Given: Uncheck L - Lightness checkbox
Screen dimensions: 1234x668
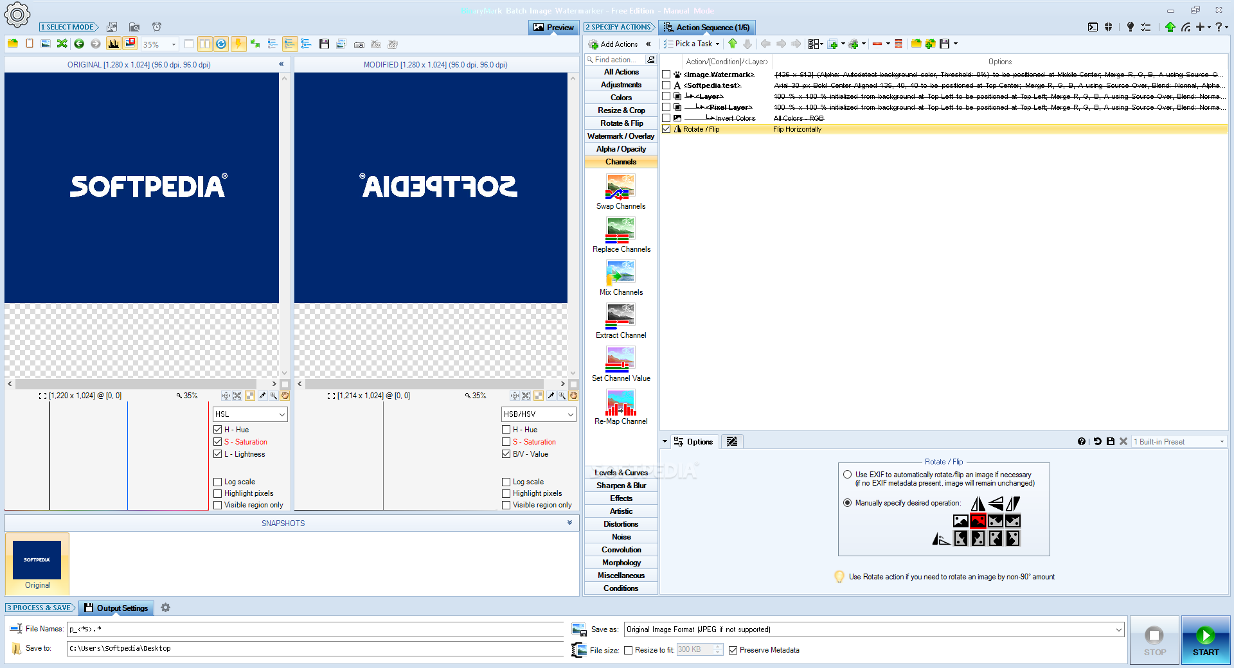Looking at the screenshot, I should pyautogui.click(x=217, y=454).
